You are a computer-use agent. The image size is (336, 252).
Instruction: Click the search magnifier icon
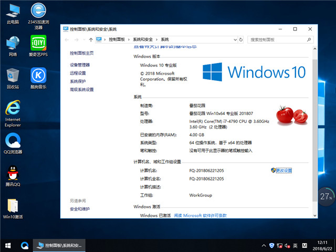coord(309,40)
